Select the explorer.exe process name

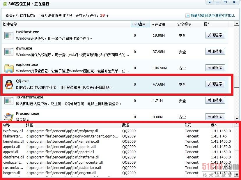[x=27, y=65]
